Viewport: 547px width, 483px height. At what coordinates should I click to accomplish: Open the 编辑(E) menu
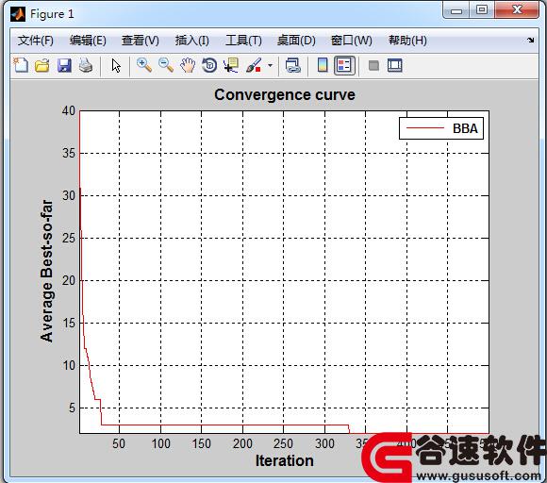(x=88, y=41)
